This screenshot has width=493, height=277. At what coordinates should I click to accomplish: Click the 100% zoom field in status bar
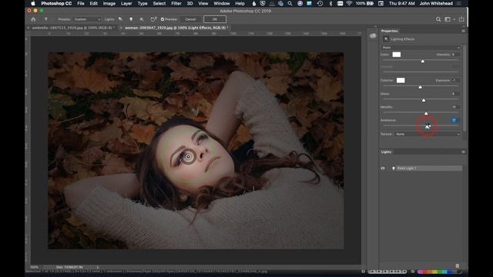point(35,267)
